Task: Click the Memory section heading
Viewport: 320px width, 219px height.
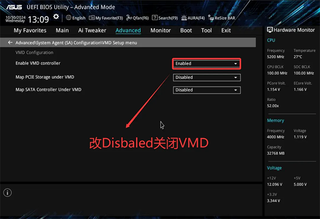Action: [276, 120]
